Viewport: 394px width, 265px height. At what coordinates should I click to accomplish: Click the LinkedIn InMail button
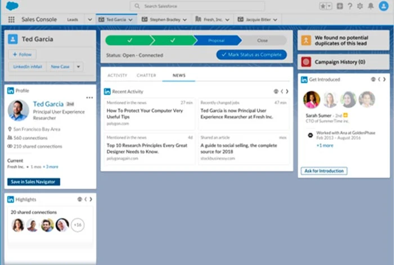pos(28,67)
